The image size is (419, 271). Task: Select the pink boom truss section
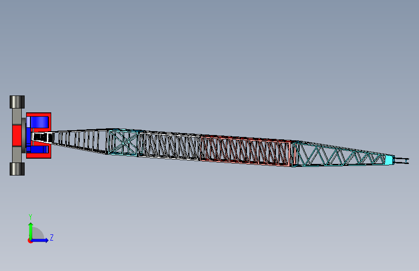click(246, 151)
